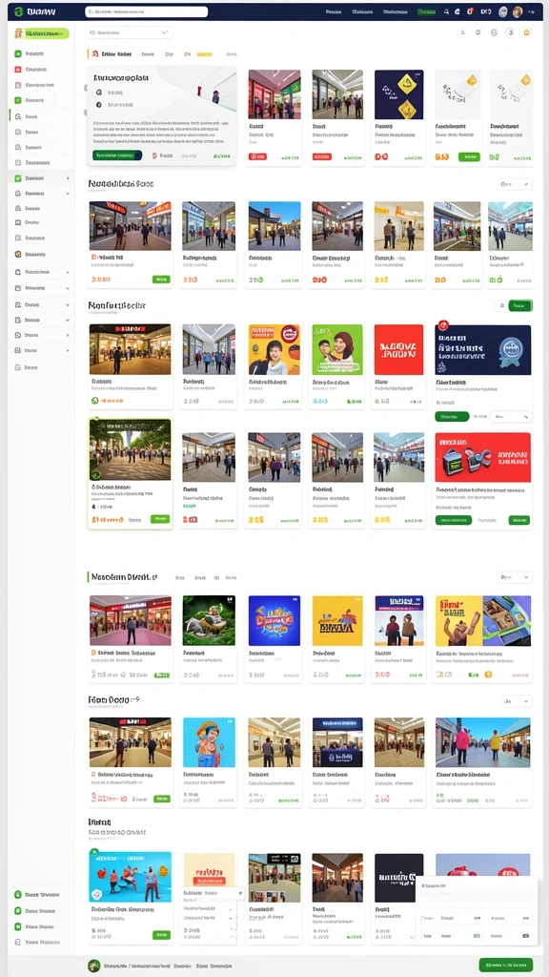
Task: Click the brown round icon in the sidebar
Action: click(x=18, y=254)
